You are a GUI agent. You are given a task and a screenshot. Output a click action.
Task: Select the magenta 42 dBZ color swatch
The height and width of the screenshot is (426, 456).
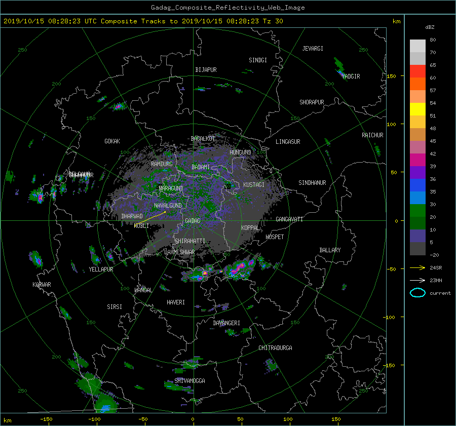pyautogui.click(x=417, y=160)
